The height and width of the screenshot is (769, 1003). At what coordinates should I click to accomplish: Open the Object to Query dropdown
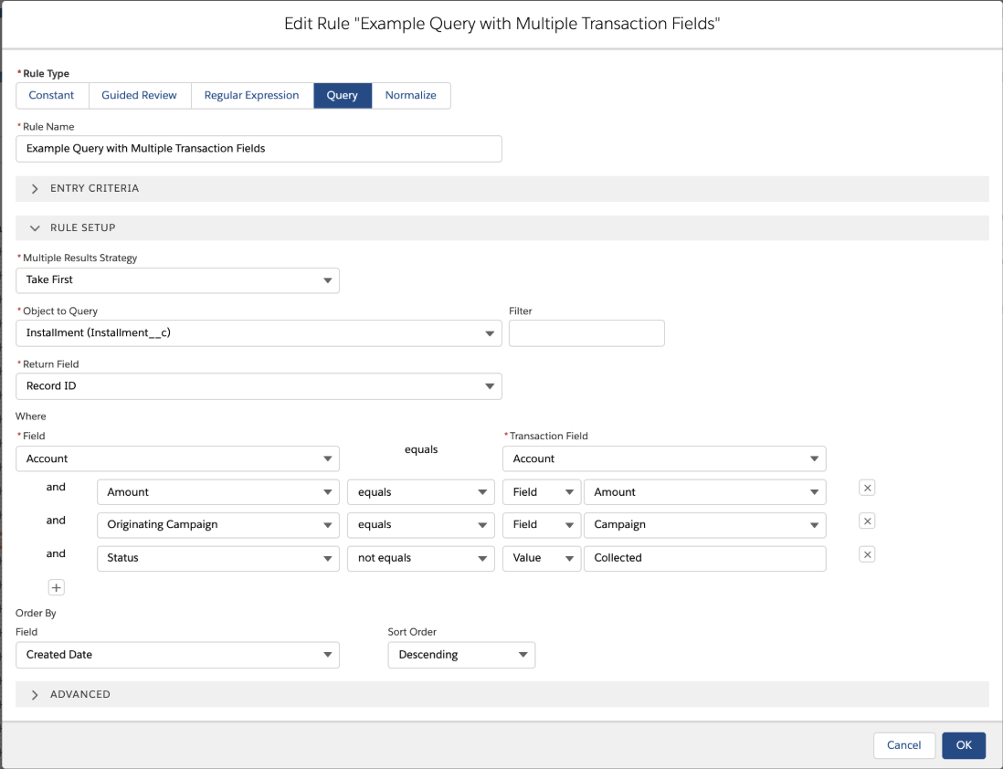[x=490, y=333]
